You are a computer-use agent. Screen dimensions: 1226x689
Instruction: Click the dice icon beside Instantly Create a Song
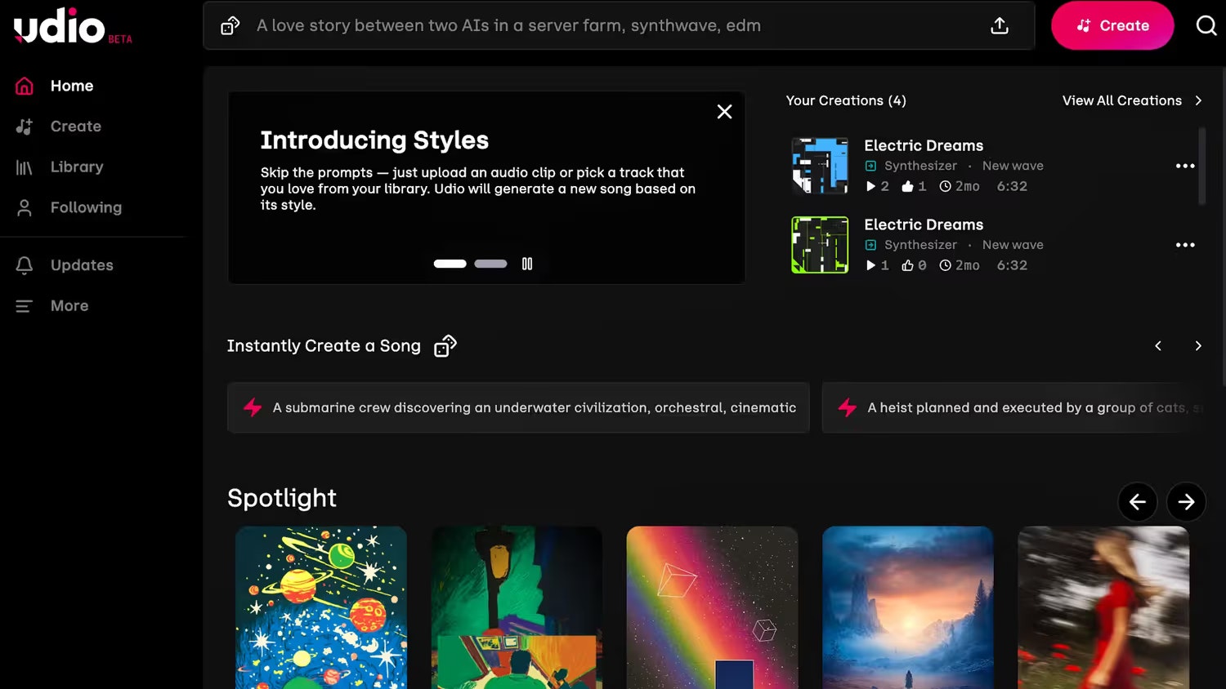pyautogui.click(x=445, y=346)
